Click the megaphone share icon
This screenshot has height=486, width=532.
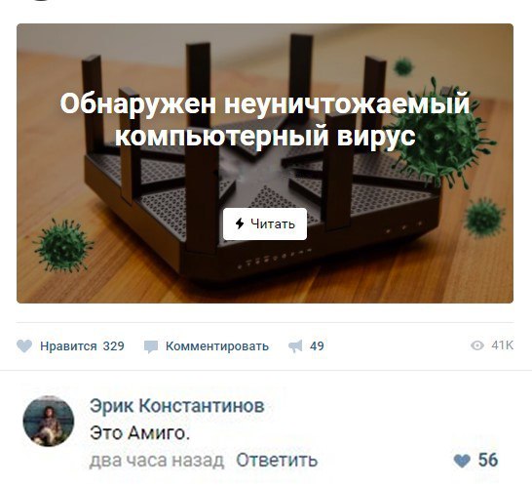tap(295, 346)
